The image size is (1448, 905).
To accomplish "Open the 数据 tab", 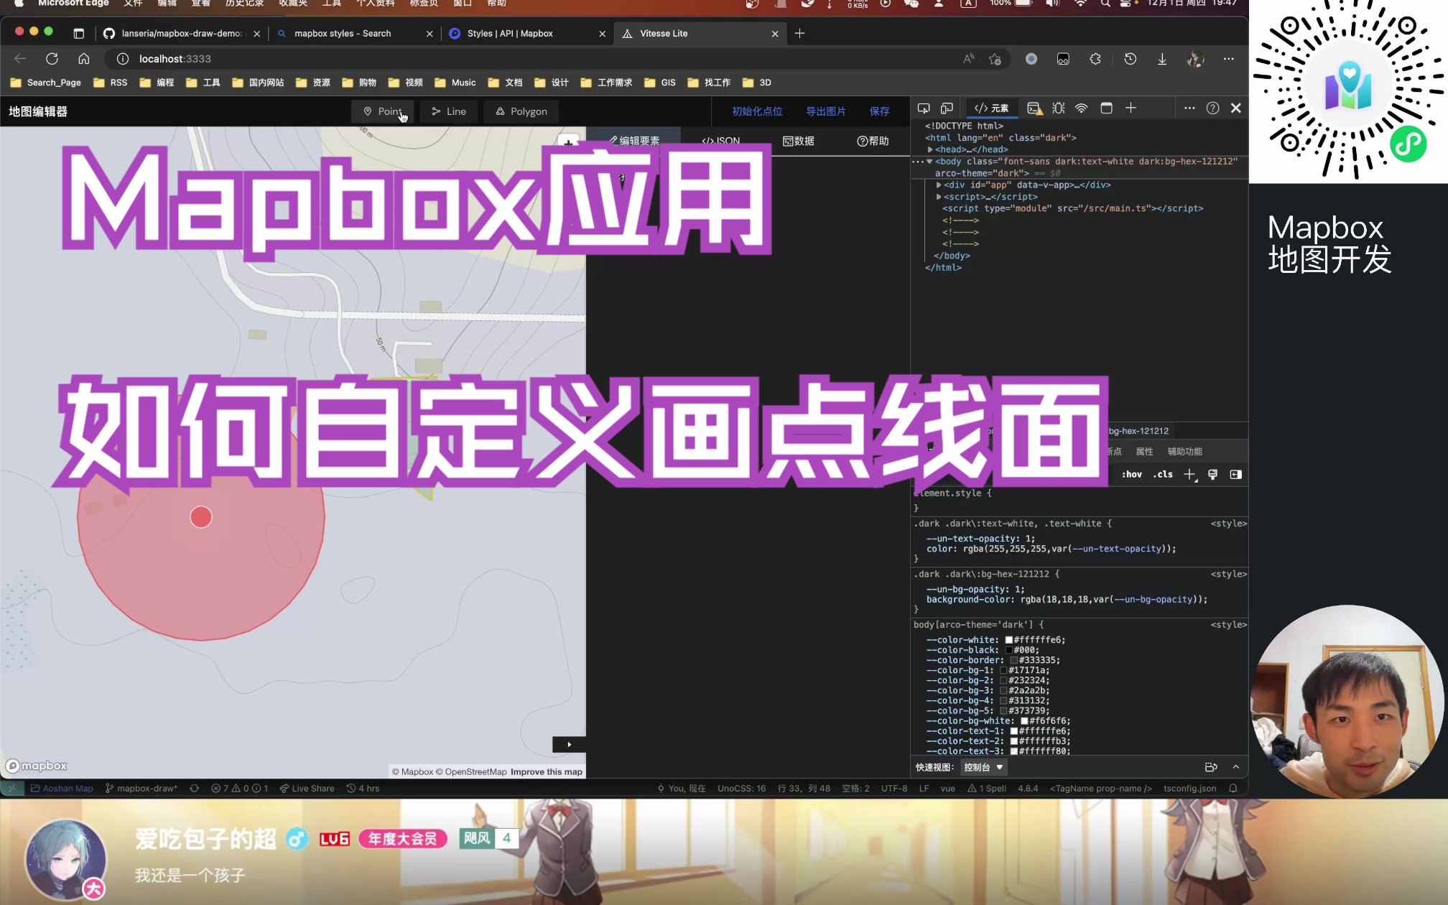I will point(798,141).
